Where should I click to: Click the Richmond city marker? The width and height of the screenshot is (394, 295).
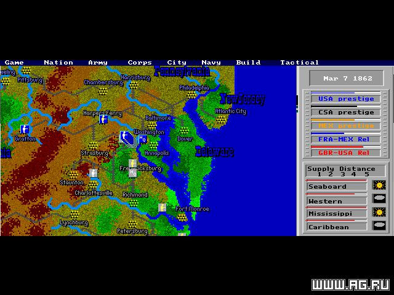tap(133, 203)
